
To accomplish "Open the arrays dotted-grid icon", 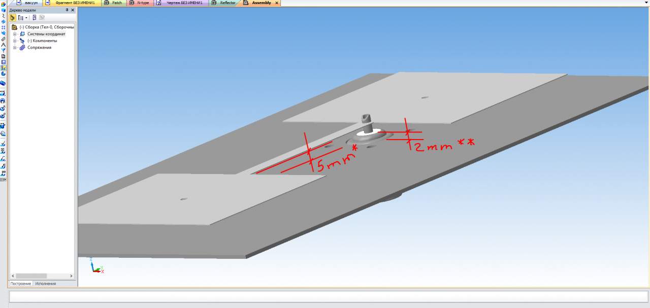I will click(x=3, y=27).
